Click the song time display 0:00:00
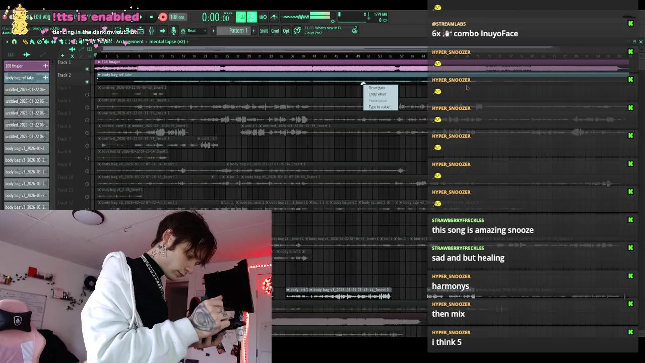The height and width of the screenshot is (363, 645). [216, 18]
